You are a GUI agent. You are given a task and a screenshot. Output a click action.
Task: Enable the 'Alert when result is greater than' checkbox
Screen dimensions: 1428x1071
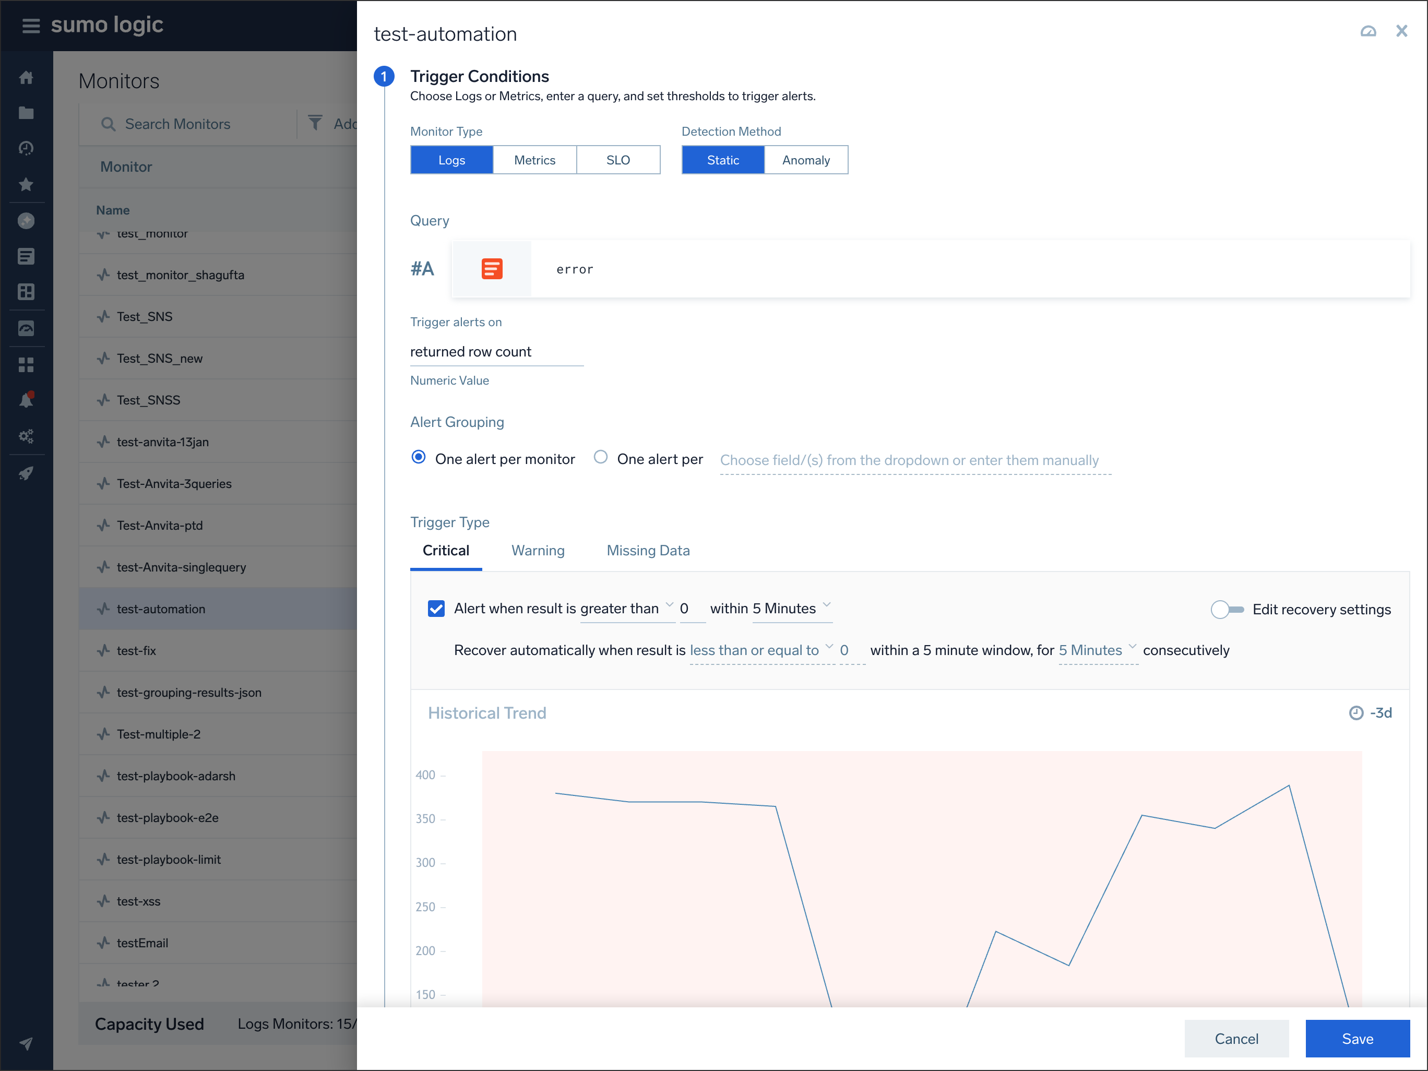tap(436, 608)
